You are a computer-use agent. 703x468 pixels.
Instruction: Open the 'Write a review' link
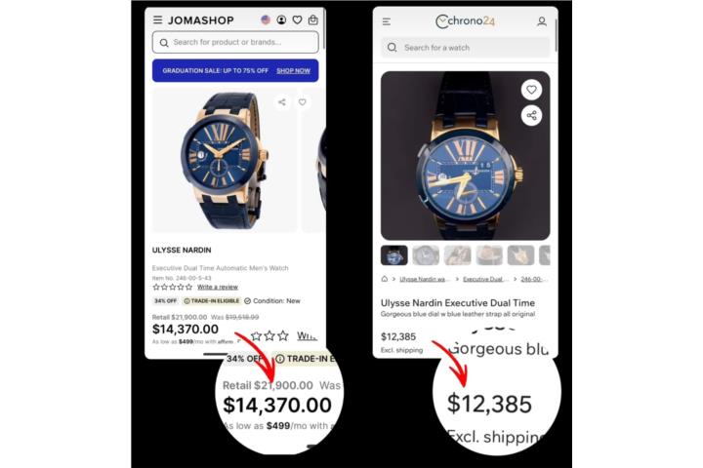(218, 287)
